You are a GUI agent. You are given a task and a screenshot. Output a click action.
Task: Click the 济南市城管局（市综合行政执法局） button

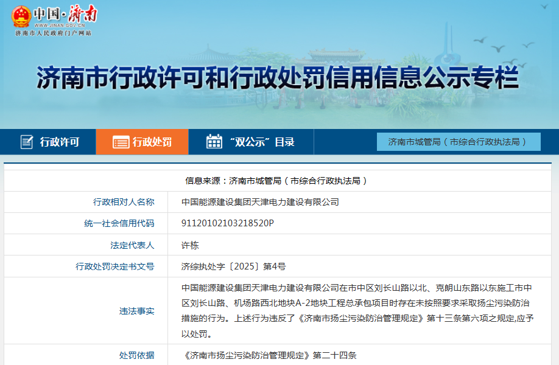[459, 142]
